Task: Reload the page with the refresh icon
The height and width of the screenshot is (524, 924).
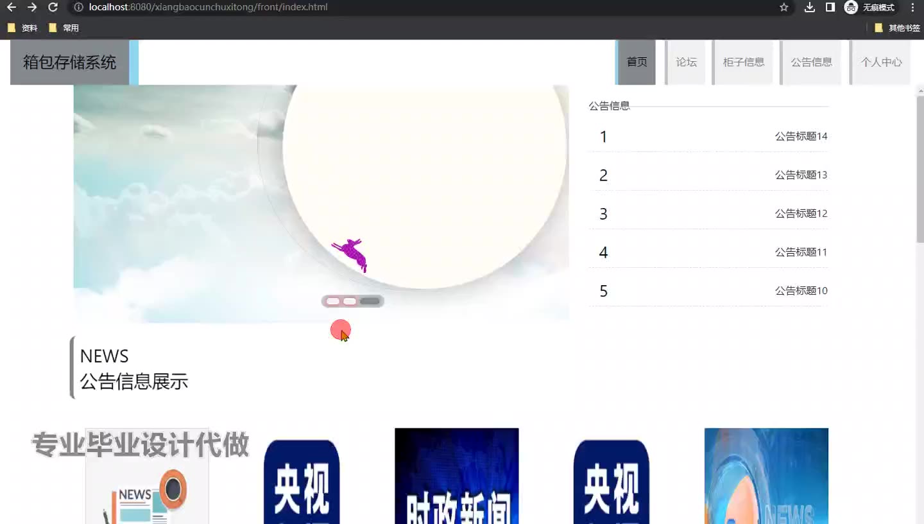Action: point(53,7)
